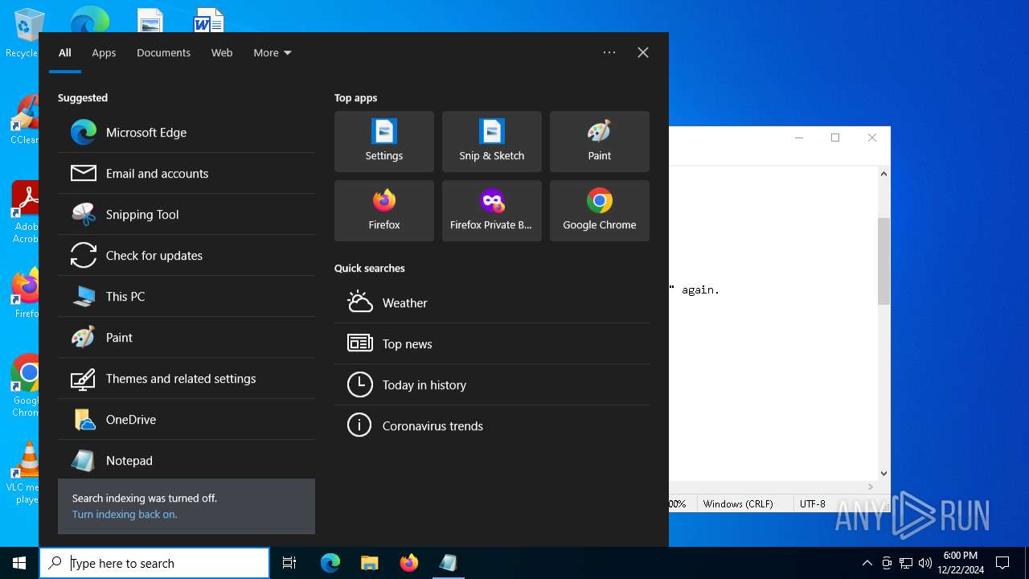1029x579 pixels.
Task: Open OneDrive from suggestions
Action: click(x=187, y=419)
